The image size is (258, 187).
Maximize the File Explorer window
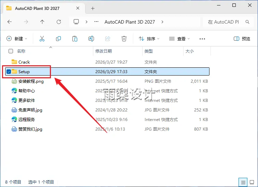coord(234,5)
